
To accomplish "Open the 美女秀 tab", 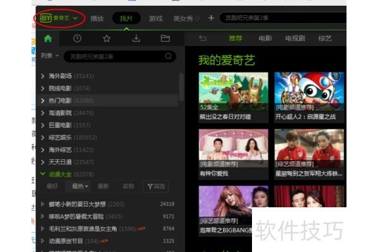I will pos(183,18).
